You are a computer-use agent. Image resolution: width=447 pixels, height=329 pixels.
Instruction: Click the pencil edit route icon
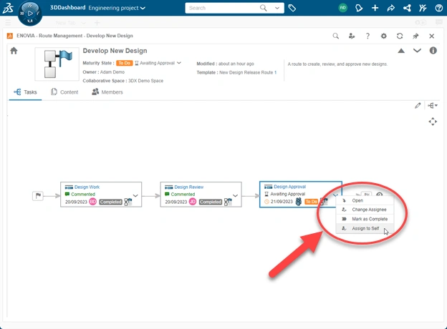coord(418,106)
